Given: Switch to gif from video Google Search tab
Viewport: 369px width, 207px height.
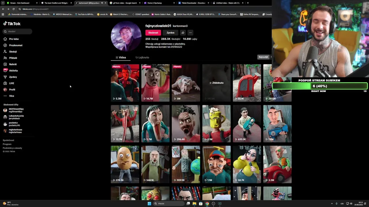Looking at the screenshot, I should (x=125, y=3).
